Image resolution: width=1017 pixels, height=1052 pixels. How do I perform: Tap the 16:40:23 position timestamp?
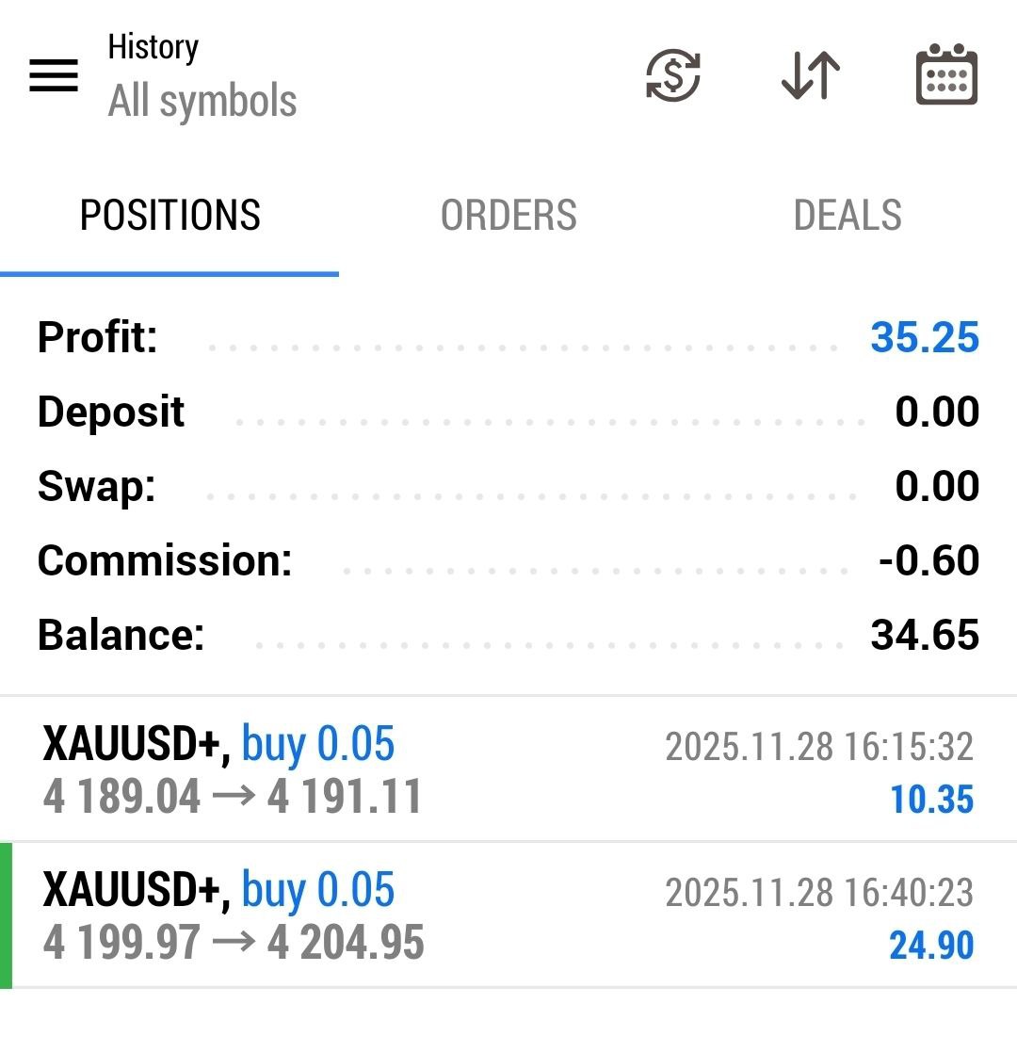[819, 893]
